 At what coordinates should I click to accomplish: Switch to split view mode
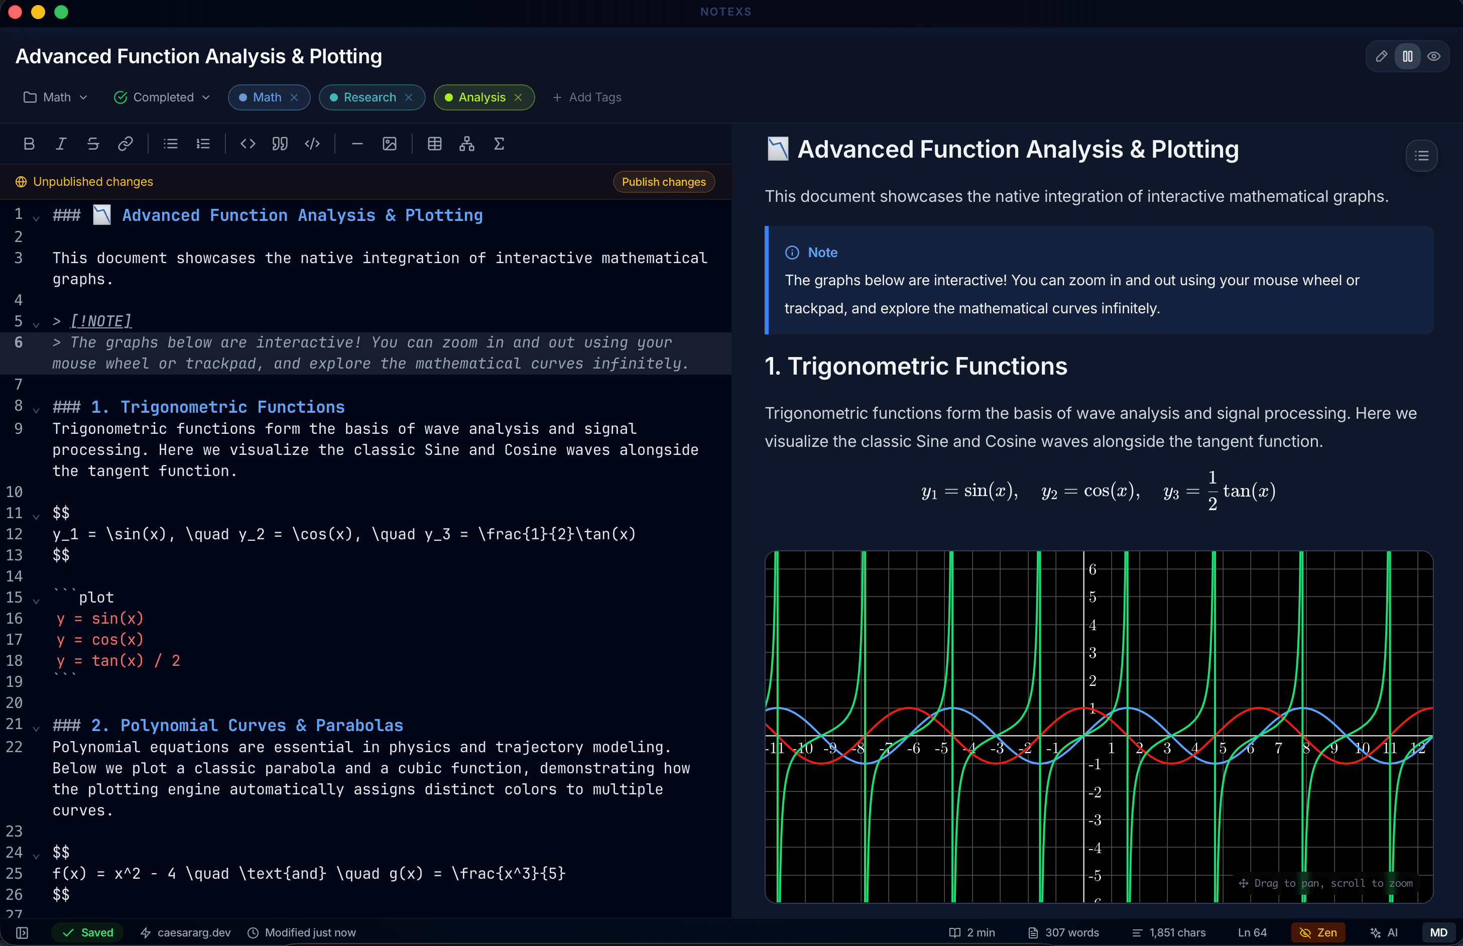(1408, 57)
